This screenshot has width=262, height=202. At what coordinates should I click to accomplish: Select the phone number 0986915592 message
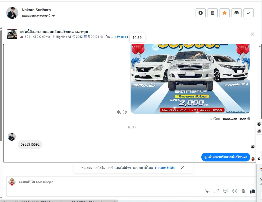click(x=30, y=144)
